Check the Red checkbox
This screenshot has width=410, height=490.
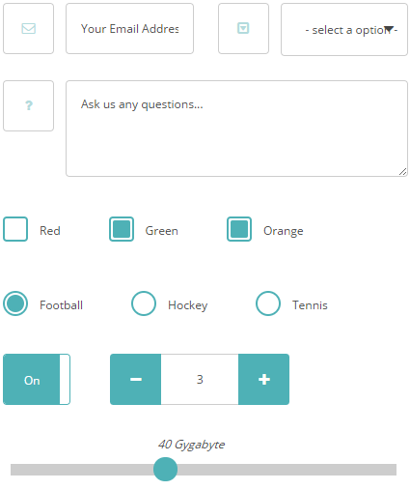(x=15, y=229)
